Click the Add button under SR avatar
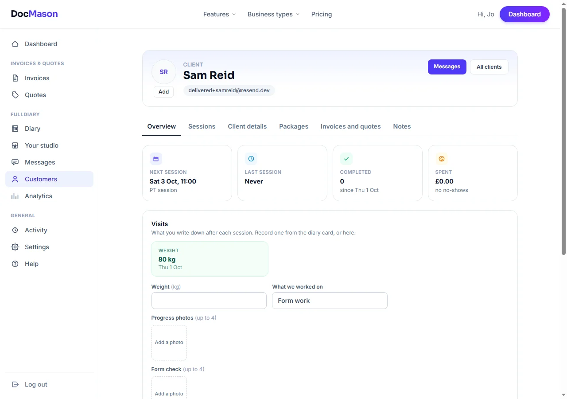 pyautogui.click(x=164, y=92)
